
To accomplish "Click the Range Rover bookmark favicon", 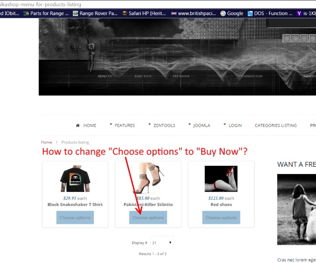I will click(x=75, y=14).
